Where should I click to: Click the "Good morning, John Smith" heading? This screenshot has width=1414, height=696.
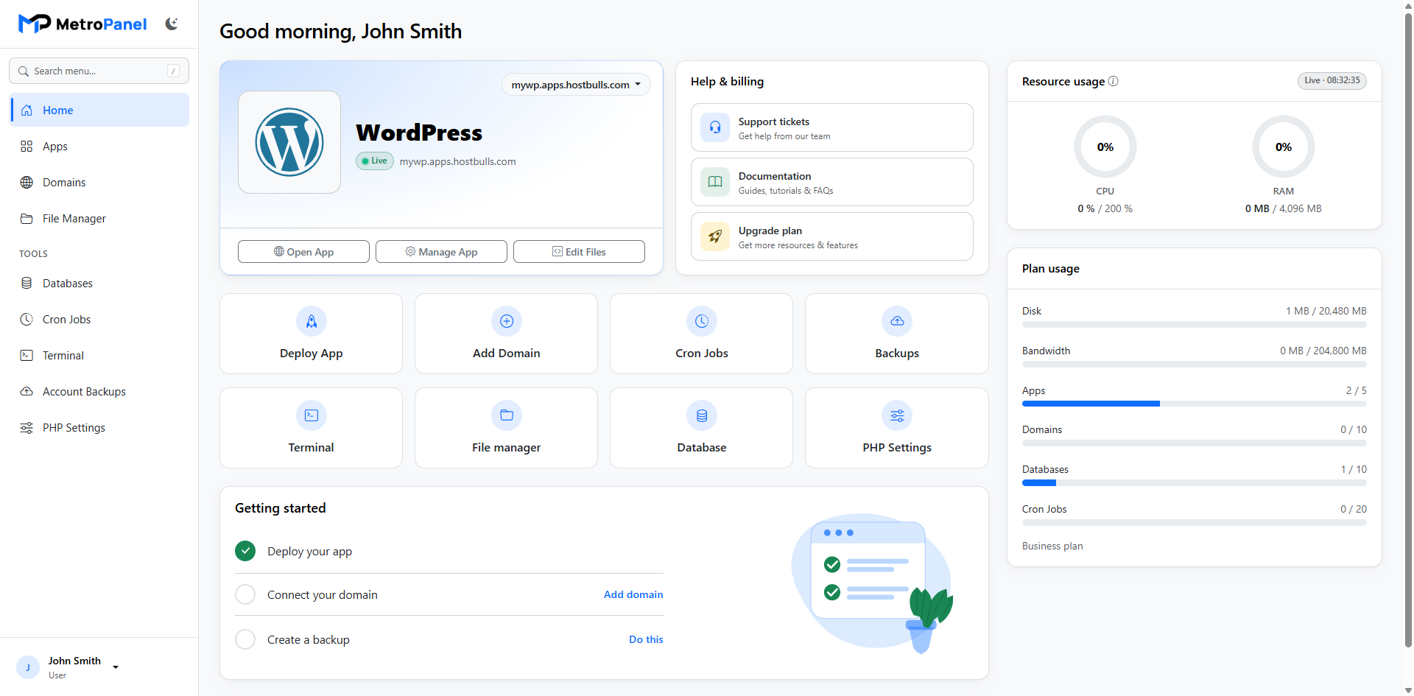[x=341, y=31]
